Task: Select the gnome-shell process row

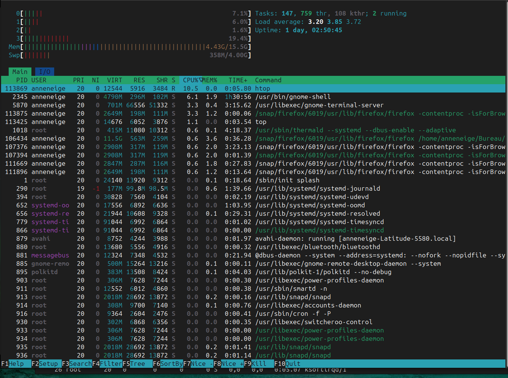Action: 253,97
